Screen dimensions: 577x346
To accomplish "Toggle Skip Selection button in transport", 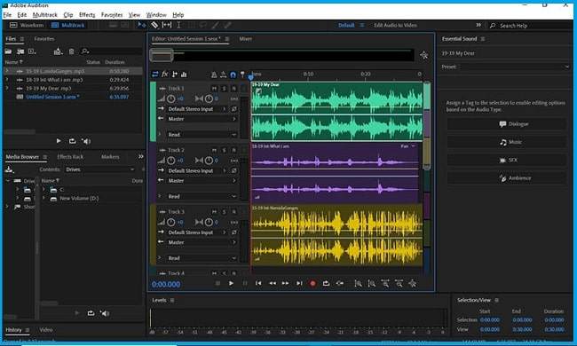I will 340,283.
